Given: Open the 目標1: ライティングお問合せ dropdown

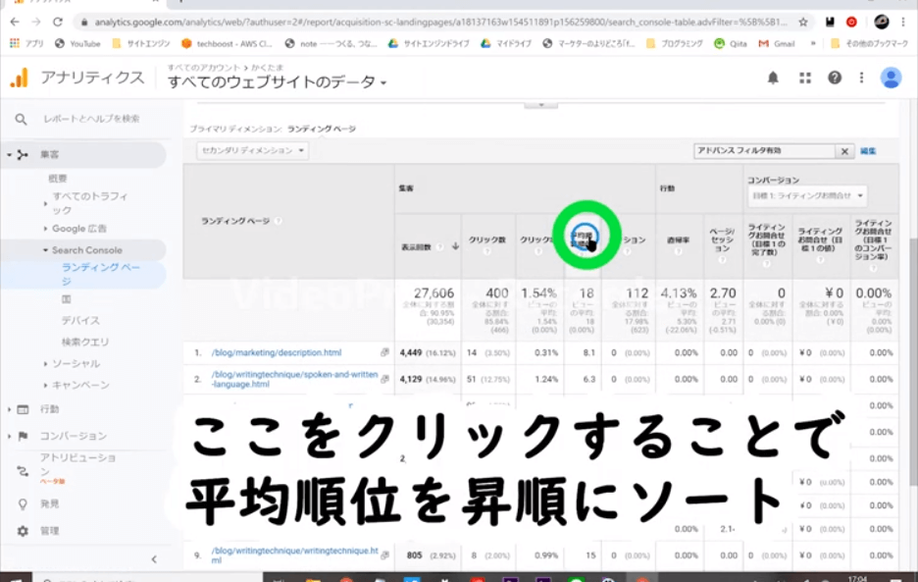Looking at the screenshot, I should coord(807,195).
